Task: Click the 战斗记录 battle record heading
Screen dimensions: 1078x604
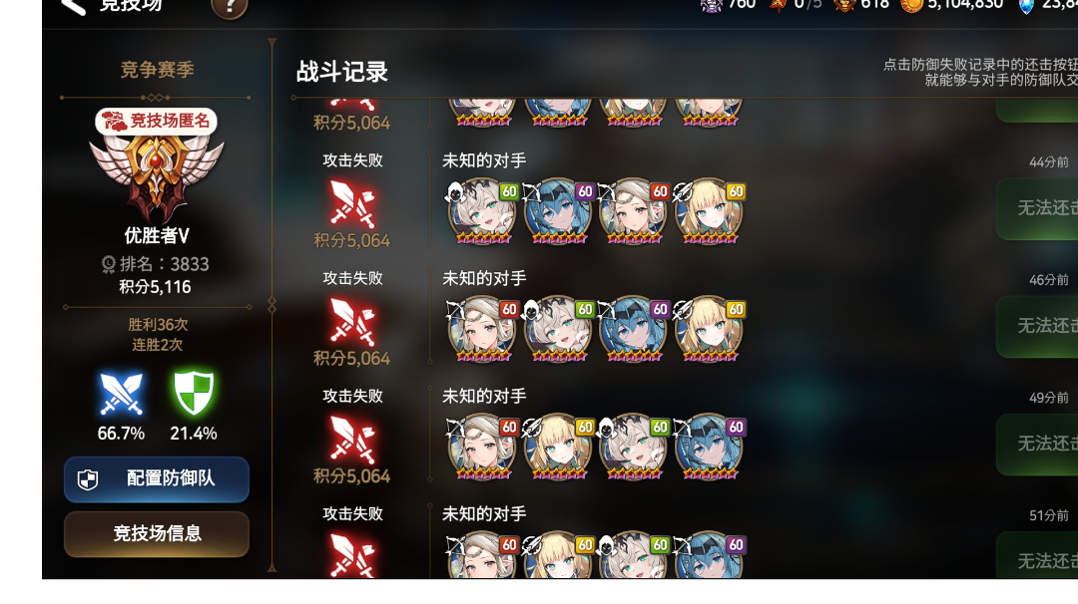Action: [x=341, y=72]
